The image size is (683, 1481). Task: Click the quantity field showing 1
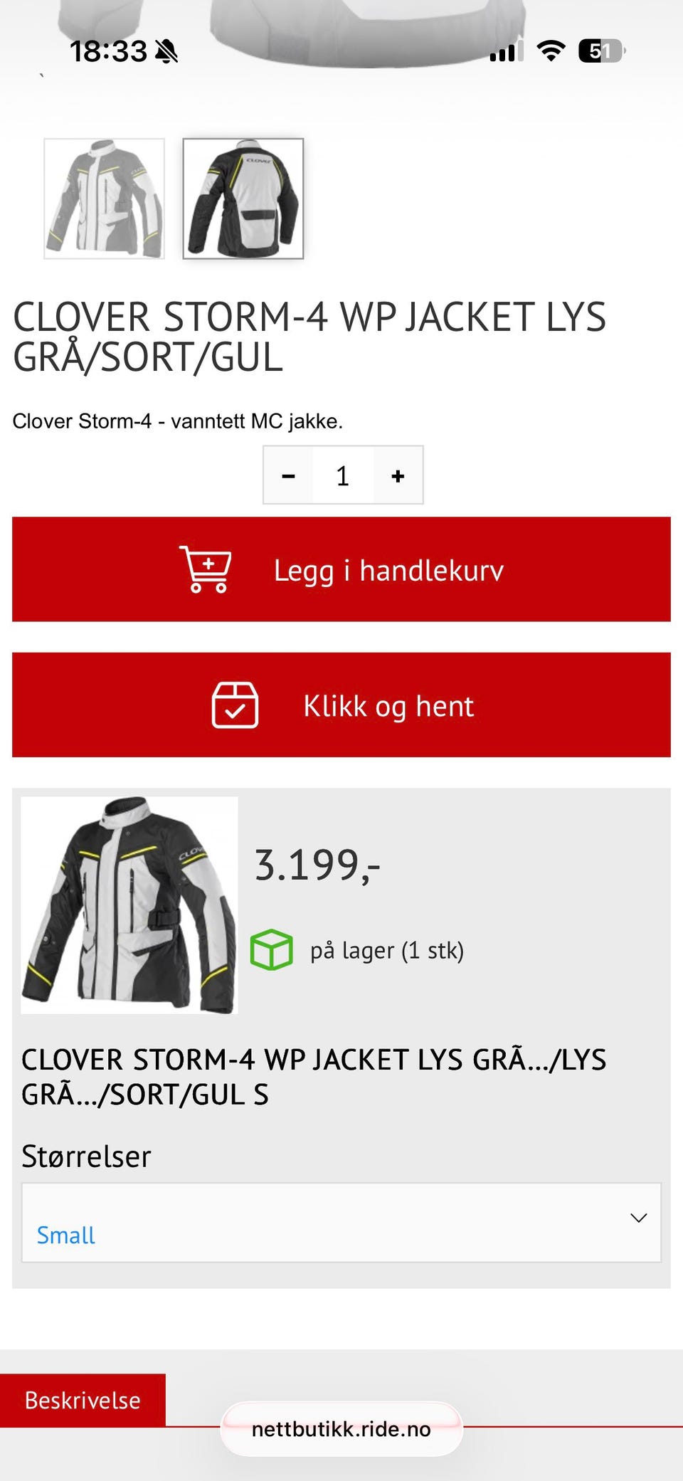343,475
